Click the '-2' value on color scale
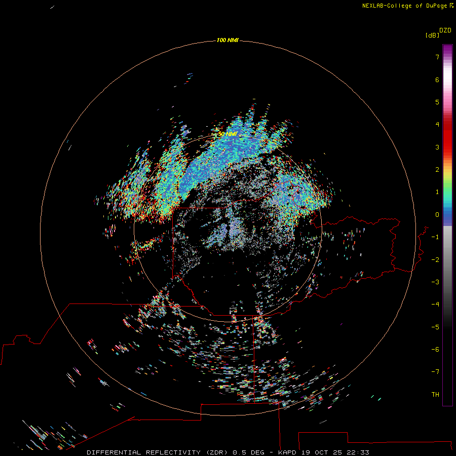The height and width of the screenshot is (456, 456). [x=435, y=260]
